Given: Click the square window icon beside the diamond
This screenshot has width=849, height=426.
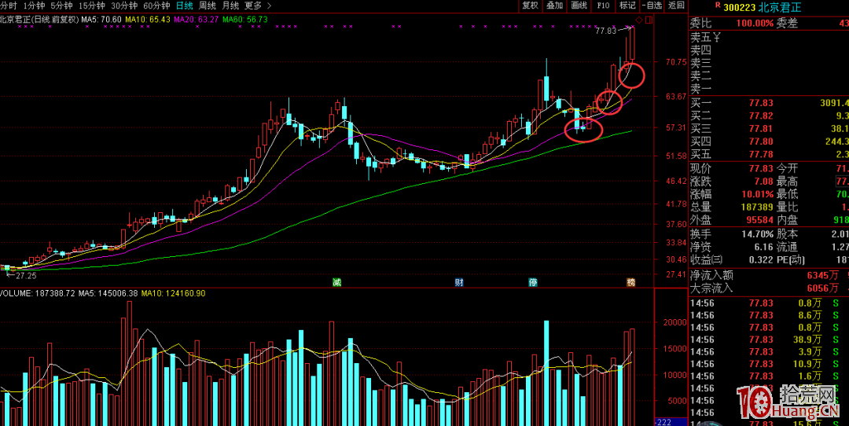Looking at the screenshot, I should pyautogui.click(x=649, y=20).
